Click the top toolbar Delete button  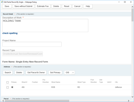(x=56, y=6)
